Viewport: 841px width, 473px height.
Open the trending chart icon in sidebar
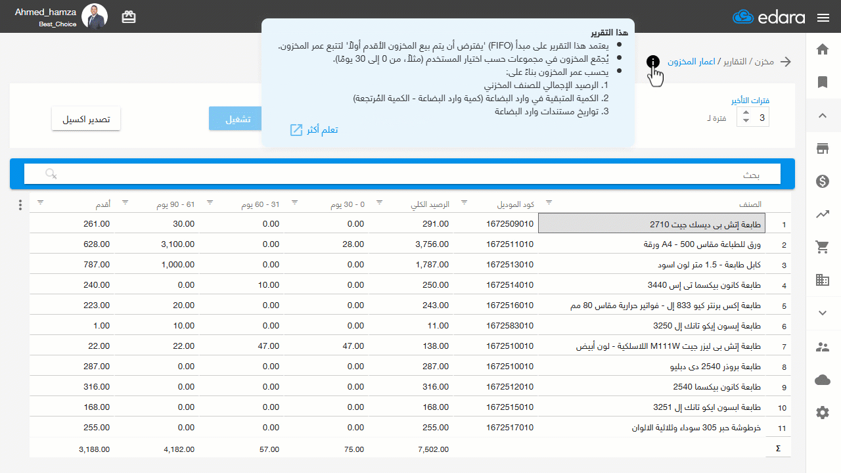click(x=822, y=214)
